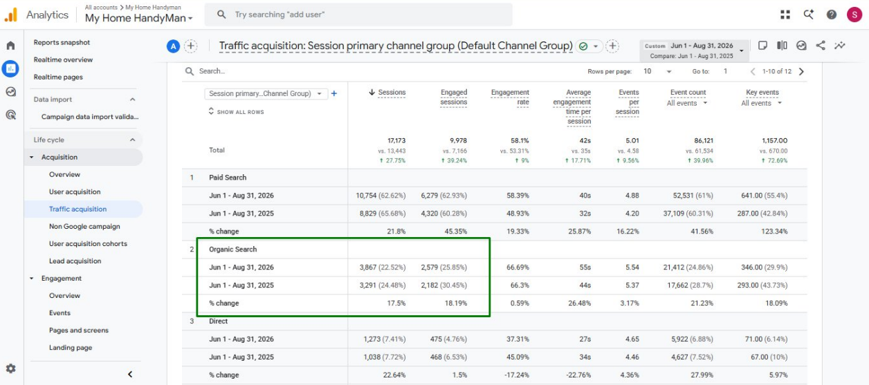Click the edit comparisons columns icon
The height and width of the screenshot is (385, 869).
pyautogui.click(x=782, y=46)
